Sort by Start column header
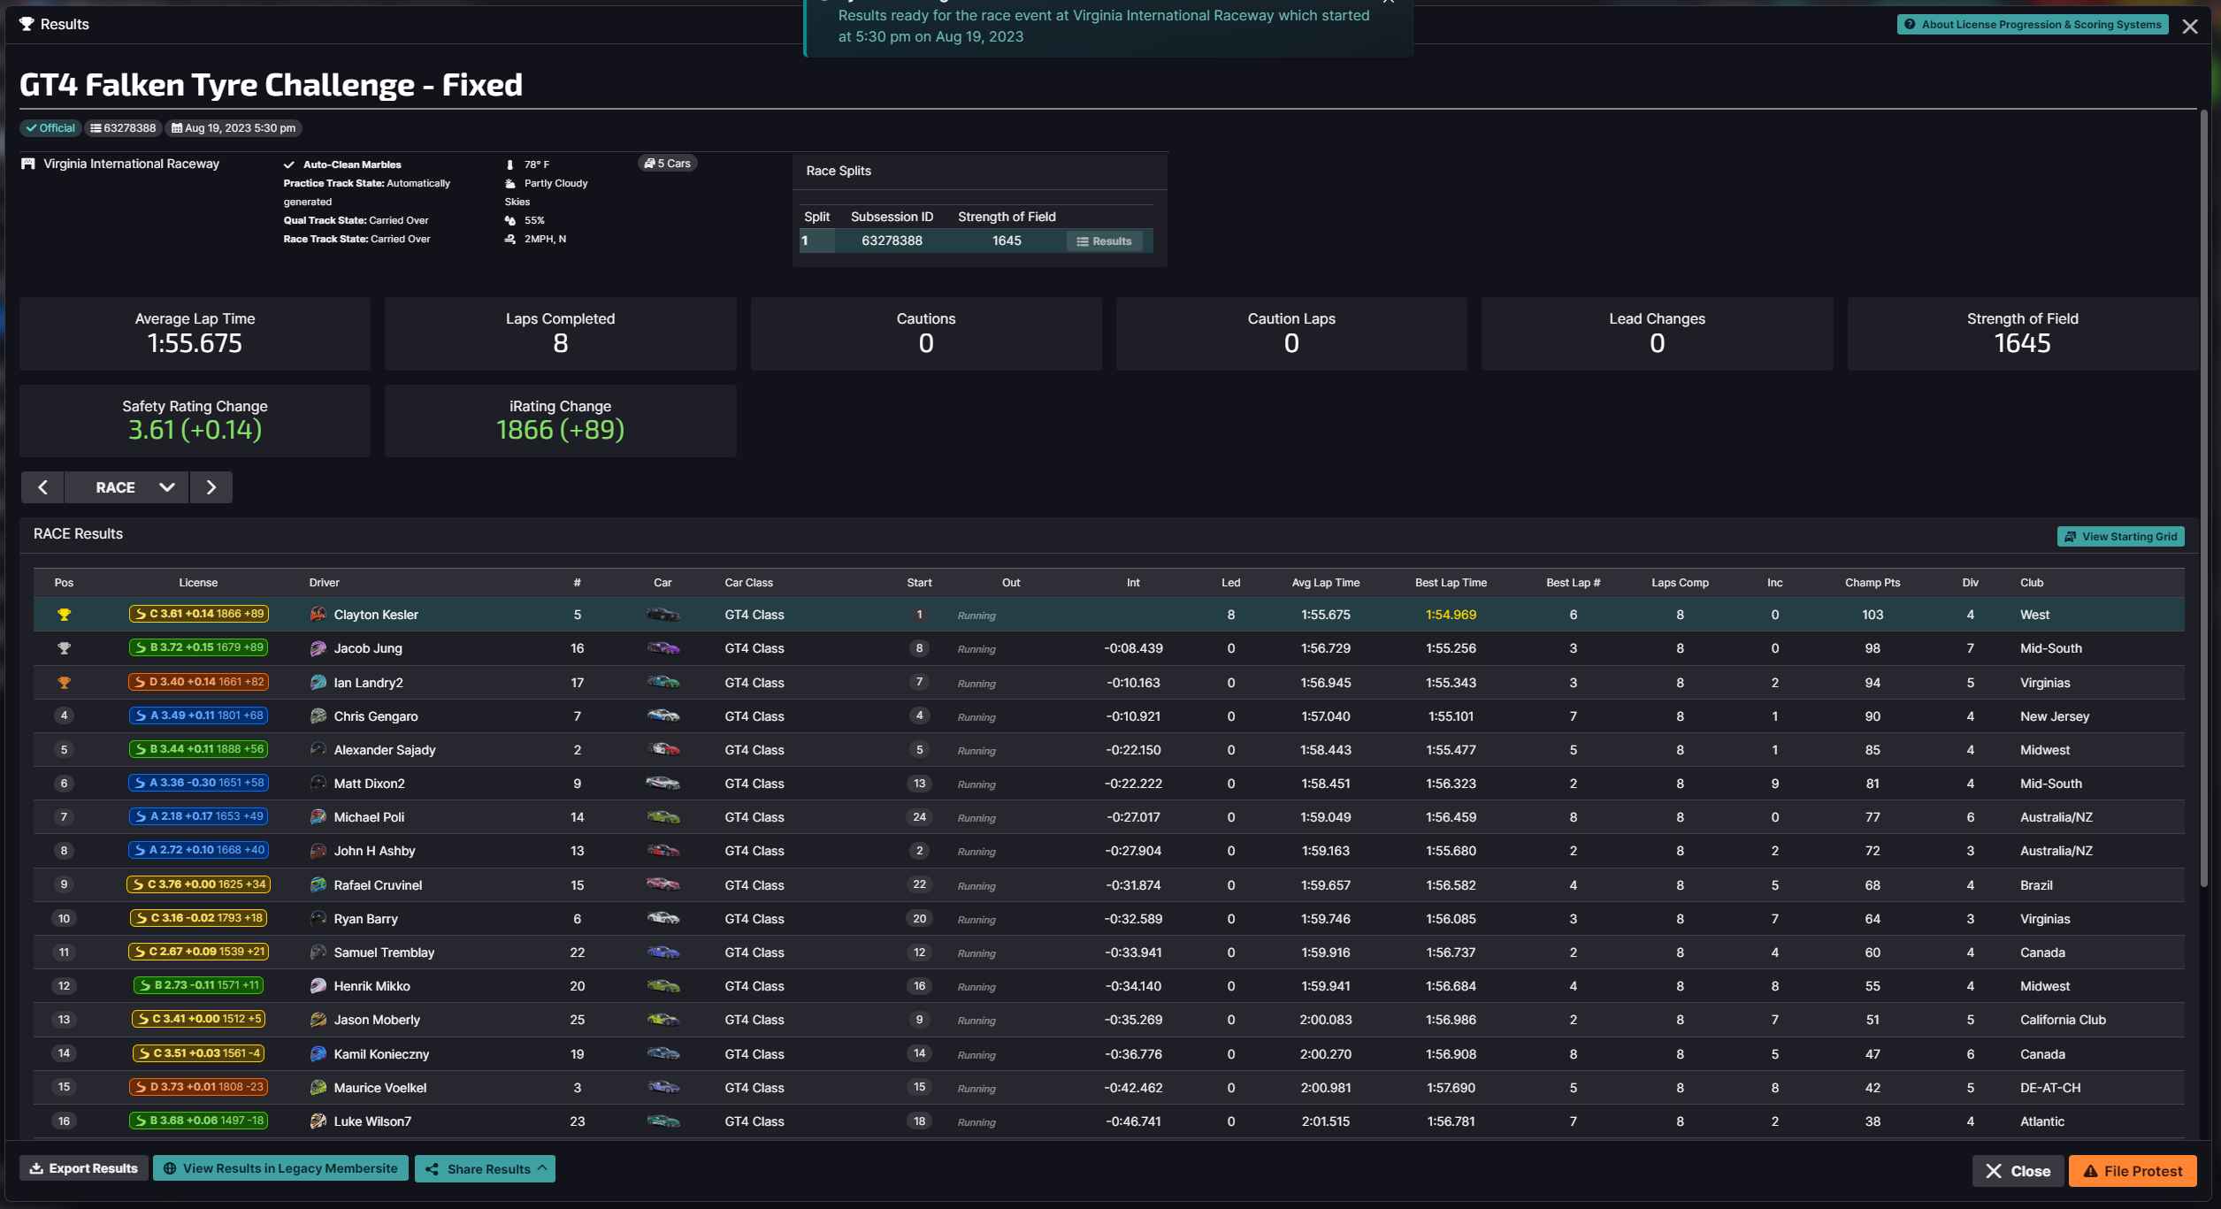 point(919,583)
